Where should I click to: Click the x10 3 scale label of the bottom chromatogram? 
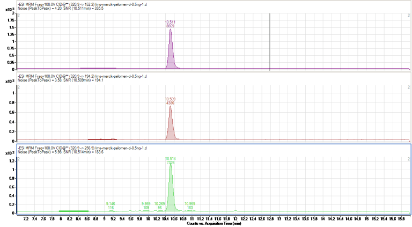pyautogui.click(x=10, y=153)
